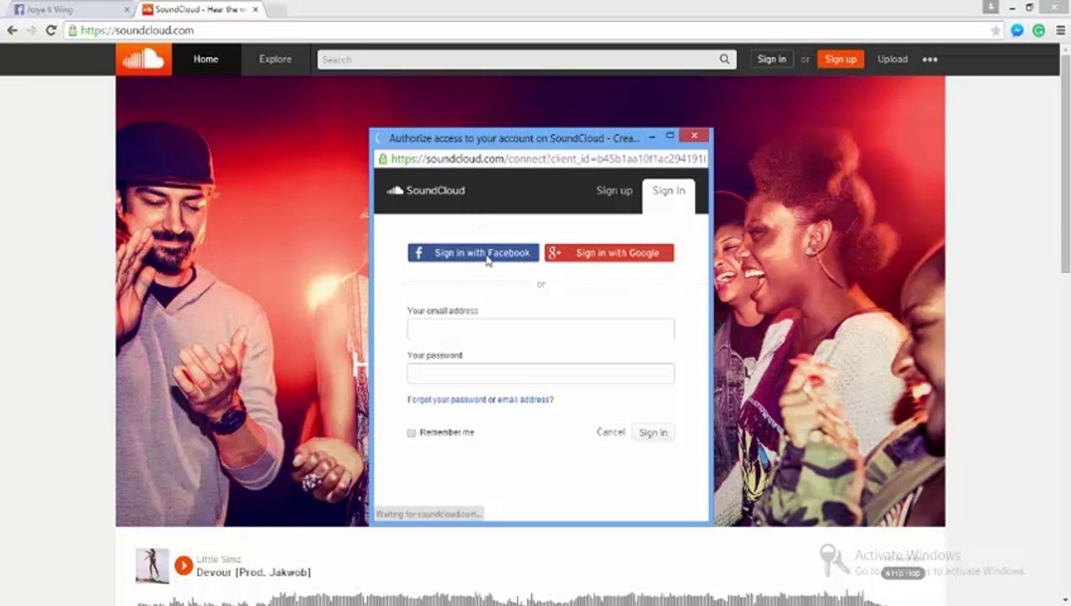Sign in with Facebook
Image resolution: width=1071 pixels, height=606 pixels.
point(473,252)
